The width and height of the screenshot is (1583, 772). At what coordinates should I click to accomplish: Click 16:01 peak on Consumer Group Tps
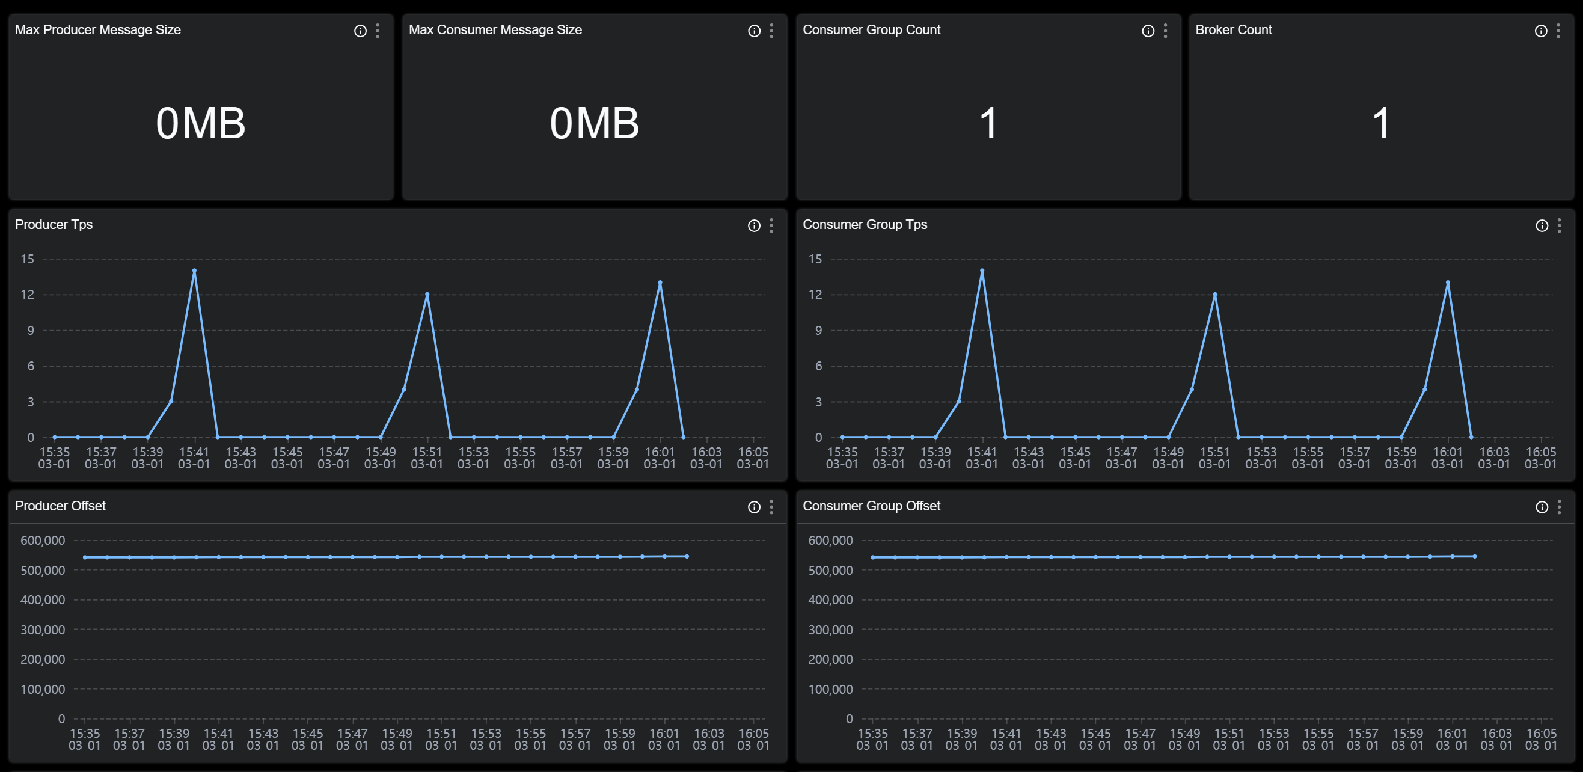click(1448, 283)
